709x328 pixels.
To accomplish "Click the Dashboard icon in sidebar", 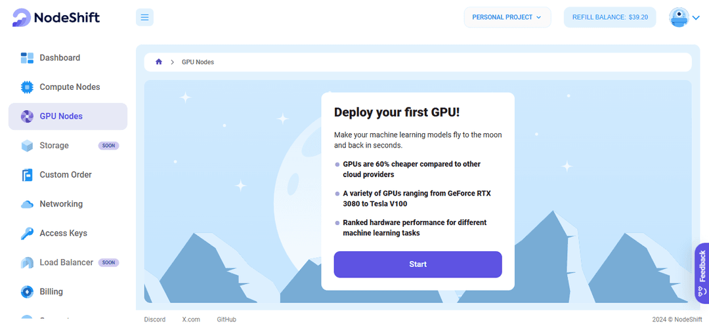I will click(x=27, y=58).
